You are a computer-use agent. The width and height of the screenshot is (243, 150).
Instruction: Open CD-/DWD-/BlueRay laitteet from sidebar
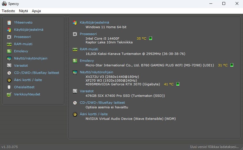pyautogui.click(x=36, y=73)
